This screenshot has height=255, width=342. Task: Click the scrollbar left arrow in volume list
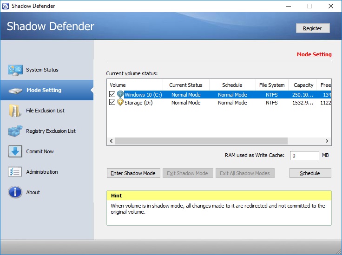(x=111, y=141)
